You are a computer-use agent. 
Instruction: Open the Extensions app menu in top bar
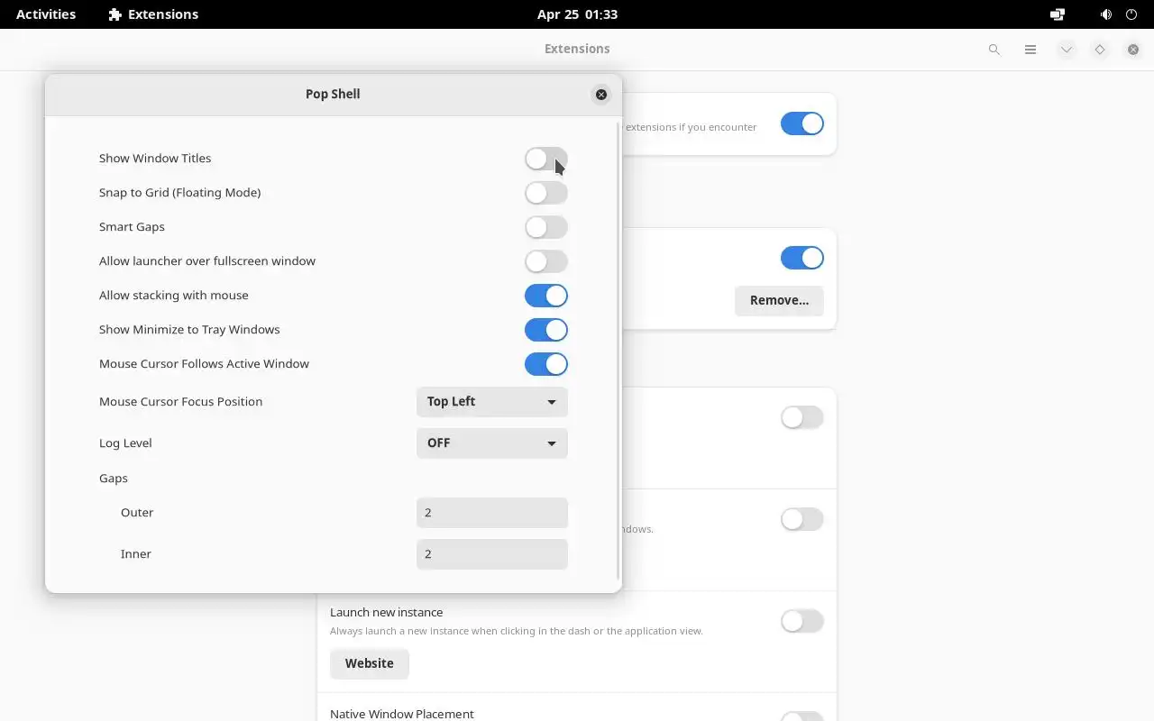point(153,14)
